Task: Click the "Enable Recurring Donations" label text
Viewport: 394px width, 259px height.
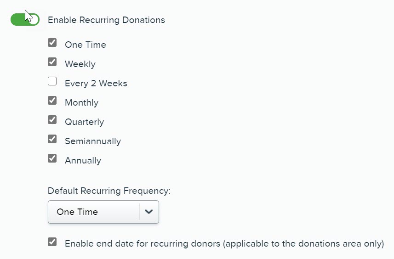Action: pyautogui.click(x=106, y=20)
